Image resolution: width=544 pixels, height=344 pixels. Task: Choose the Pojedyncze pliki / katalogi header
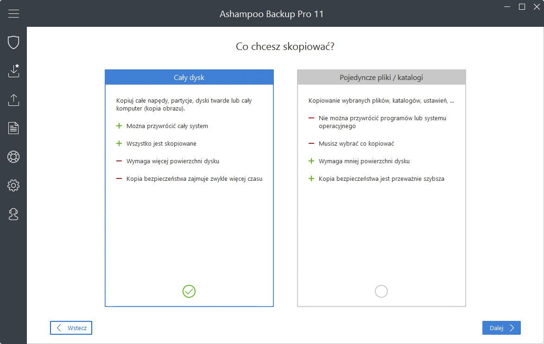(381, 77)
